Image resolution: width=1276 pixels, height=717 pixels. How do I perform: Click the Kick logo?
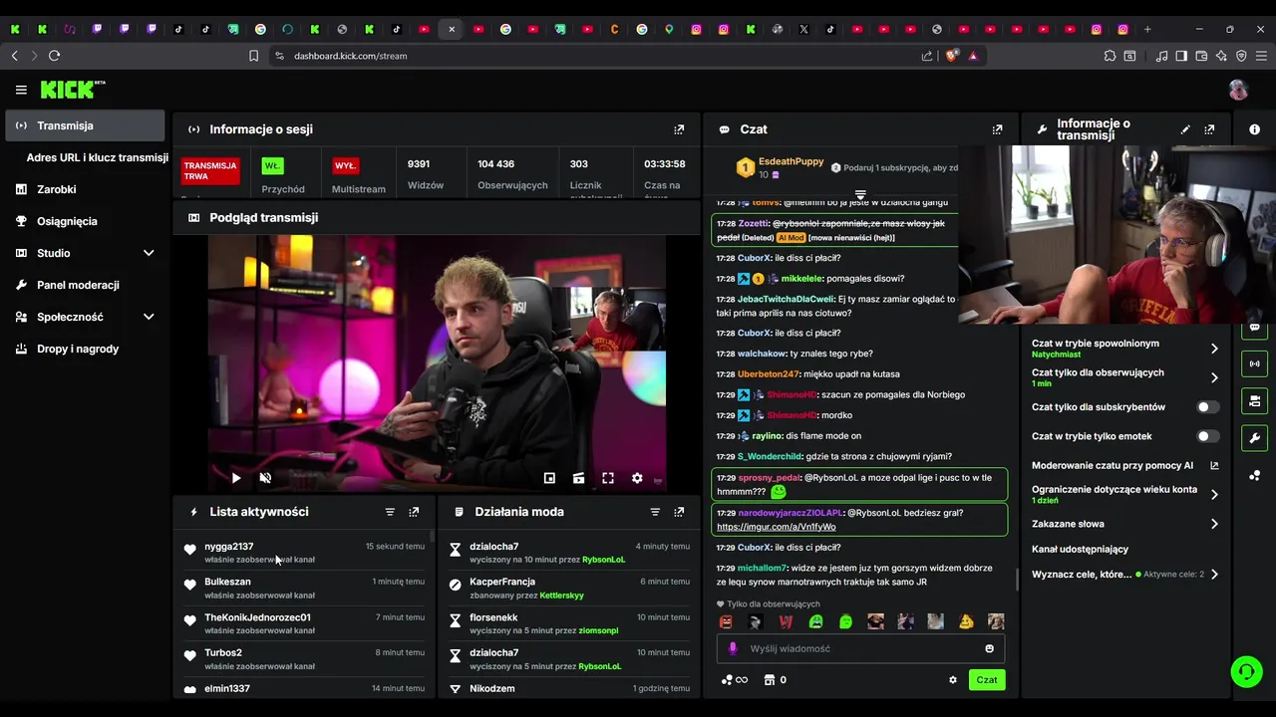click(x=73, y=90)
